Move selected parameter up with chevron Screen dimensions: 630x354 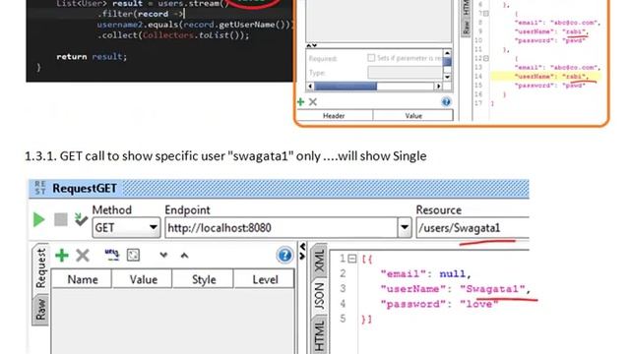pyautogui.click(x=184, y=256)
